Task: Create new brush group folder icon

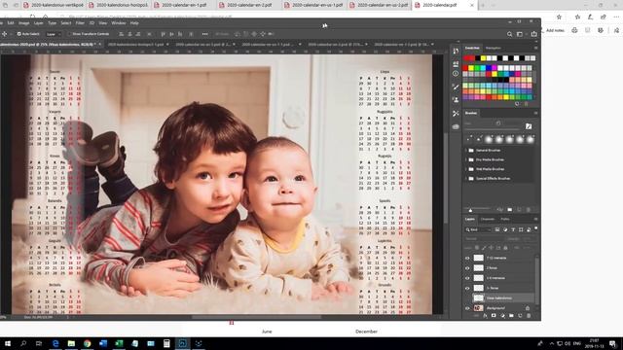Action: (x=510, y=210)
